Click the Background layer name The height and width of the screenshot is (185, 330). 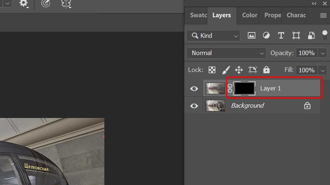coord(247,106)
